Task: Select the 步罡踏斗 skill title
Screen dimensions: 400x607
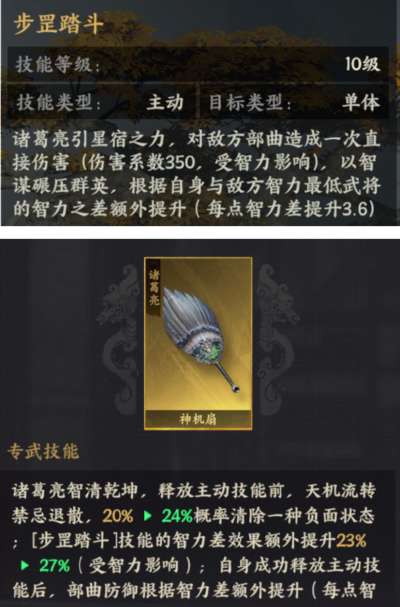Action: point(59,24)
